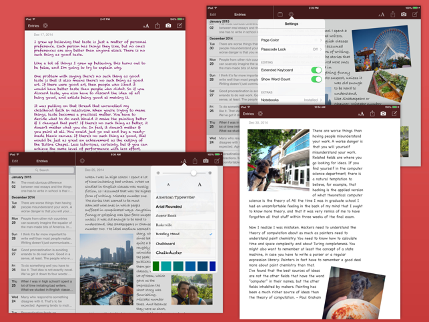Tap Entries button in Dec 30 window
429x322 pixels.
pyautogui.click(x=248, y=114)
